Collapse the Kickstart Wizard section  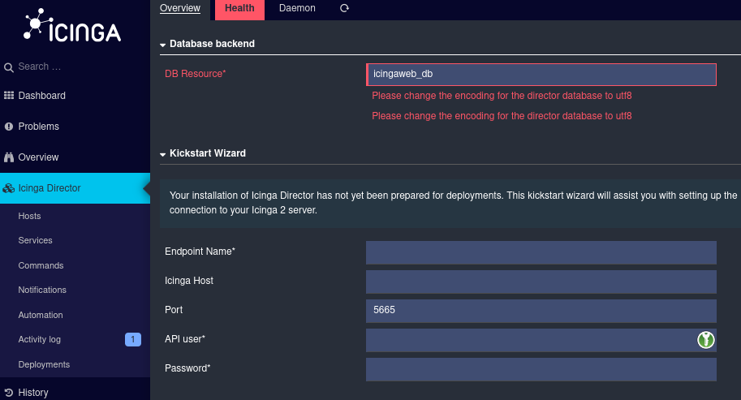[162, 154]
